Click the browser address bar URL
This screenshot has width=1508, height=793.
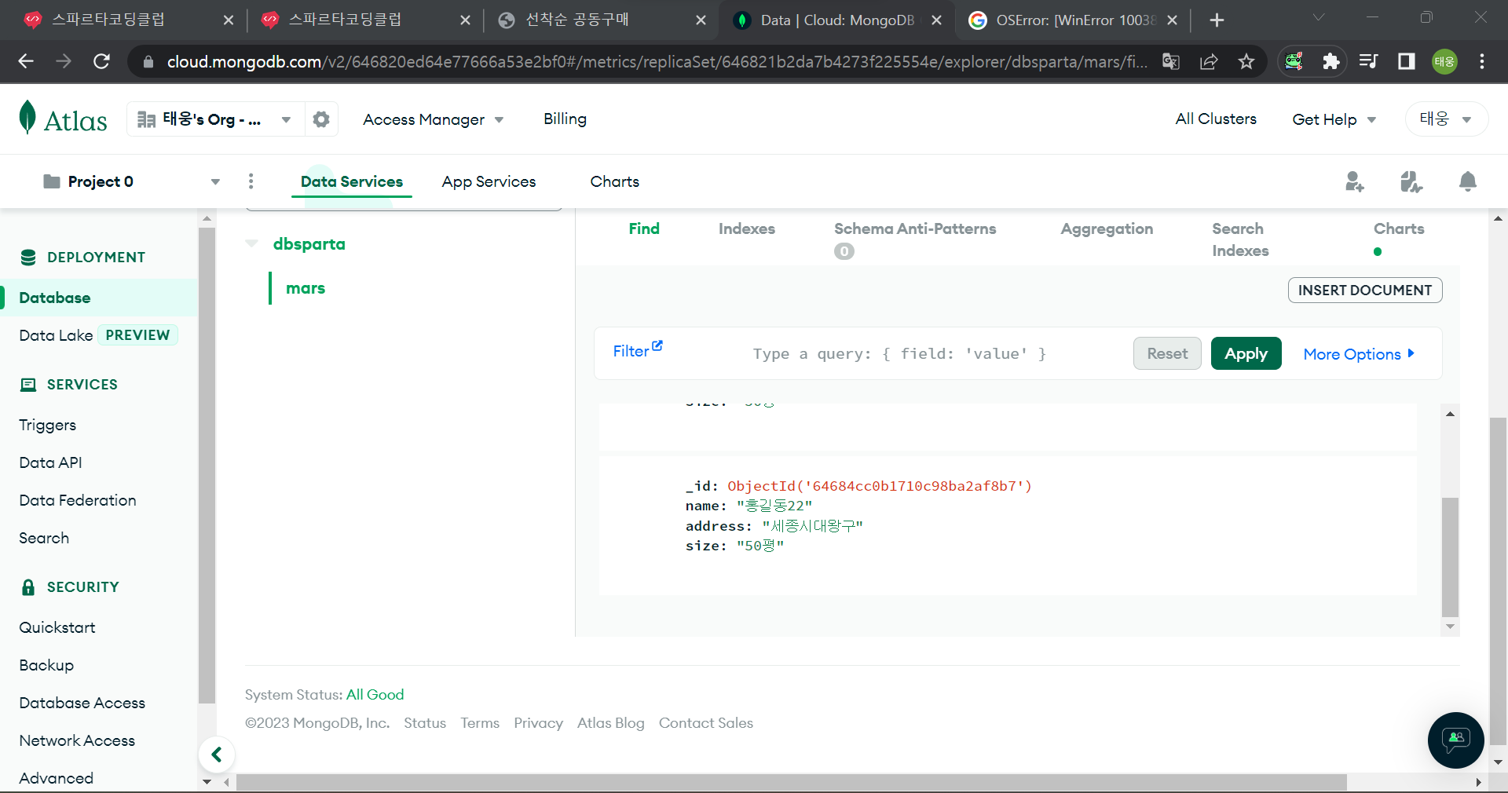[656, 61]
